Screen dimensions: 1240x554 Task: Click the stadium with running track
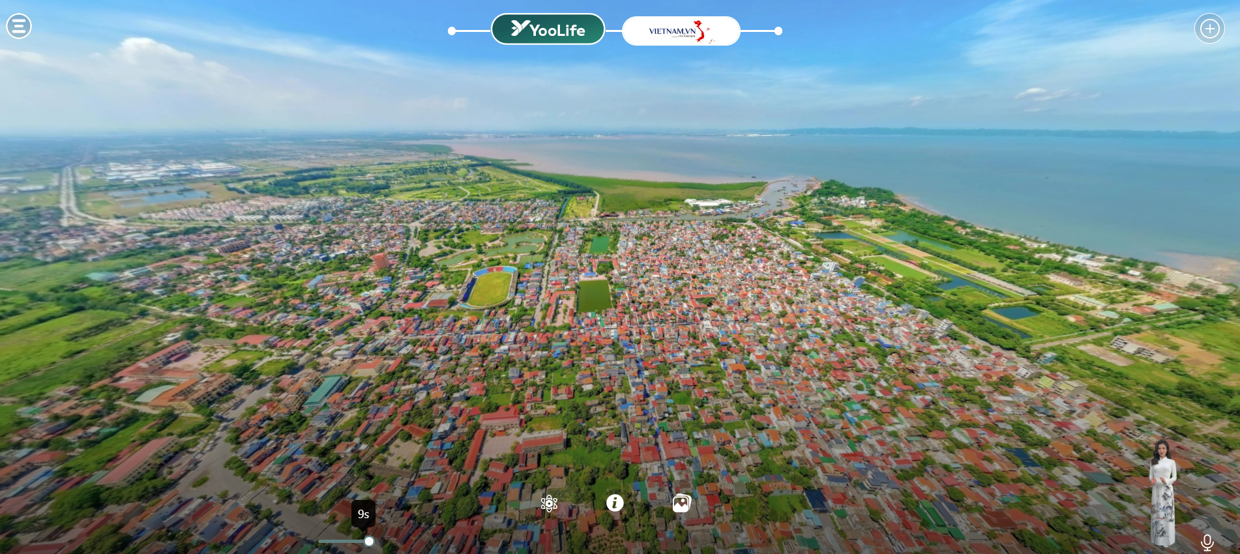490,287
